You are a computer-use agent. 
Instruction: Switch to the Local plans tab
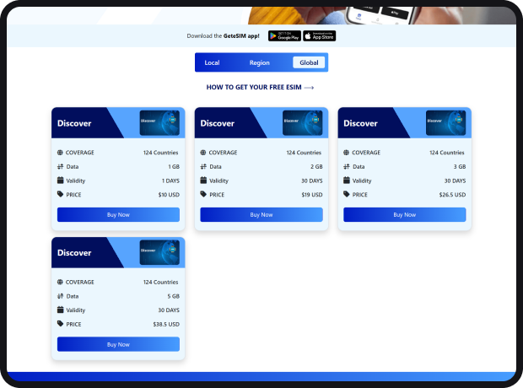click(212, 62)
